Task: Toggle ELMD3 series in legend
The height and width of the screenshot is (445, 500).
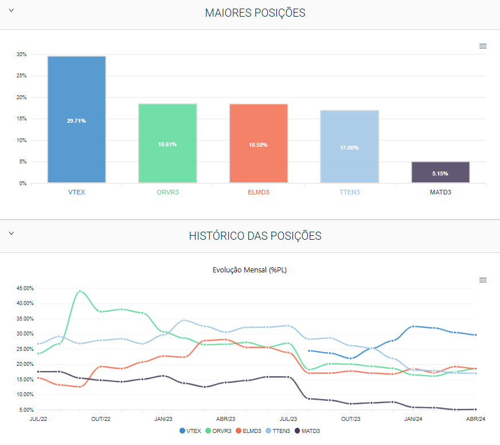Action: tap(248, 431)
